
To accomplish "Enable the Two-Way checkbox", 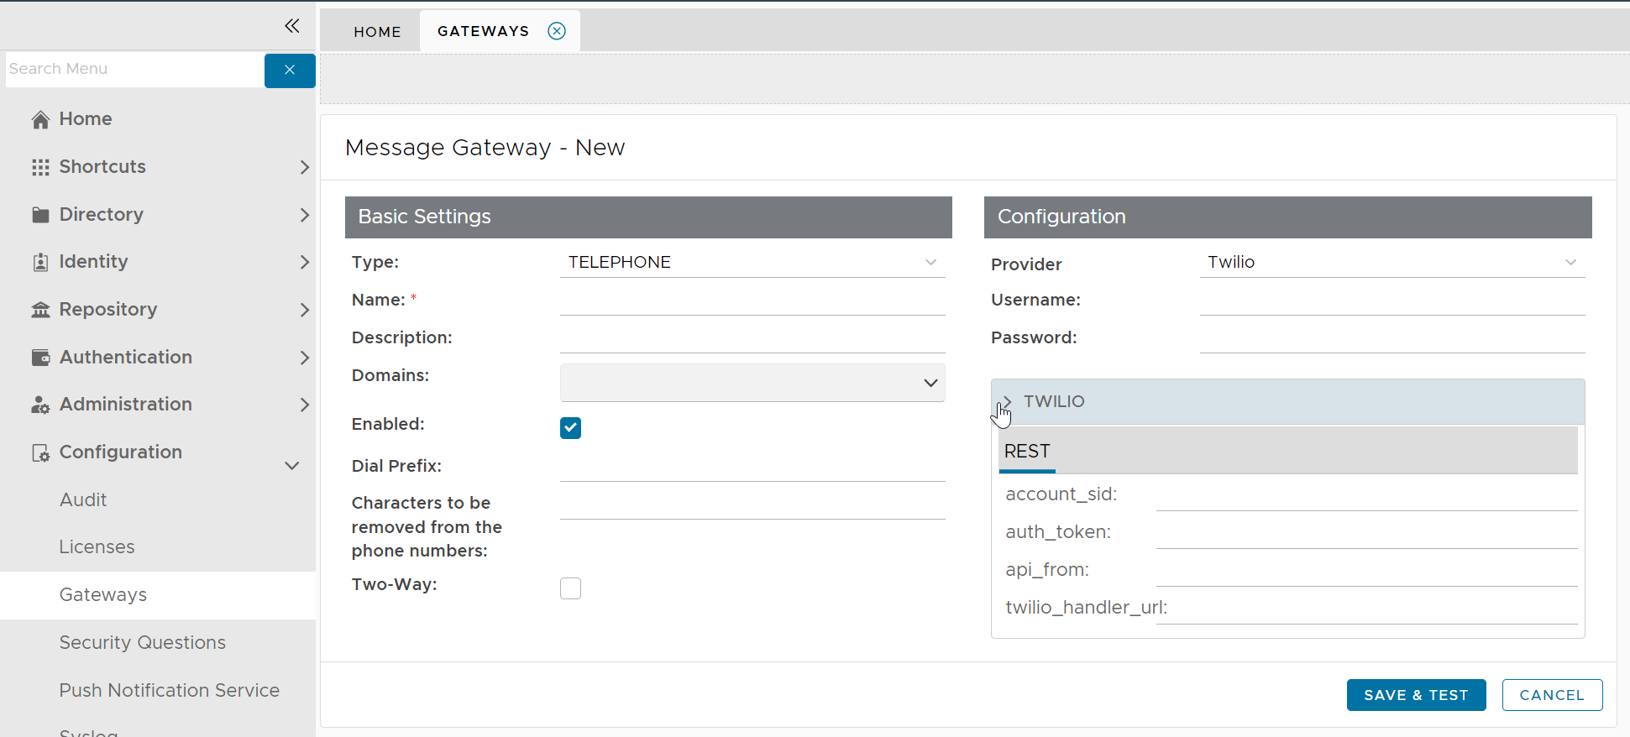I will [570, 588].
